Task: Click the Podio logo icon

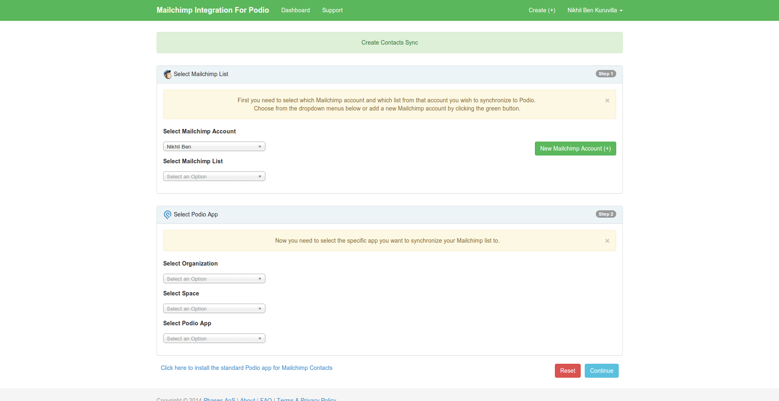Action: [x=168, y=215]
